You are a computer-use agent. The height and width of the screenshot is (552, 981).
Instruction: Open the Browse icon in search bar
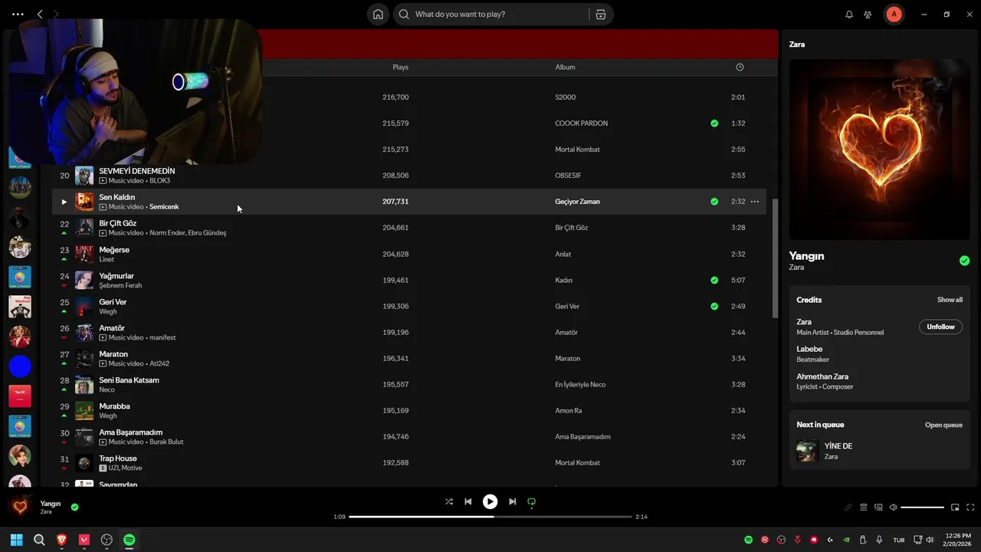click(x=600, y=15)
